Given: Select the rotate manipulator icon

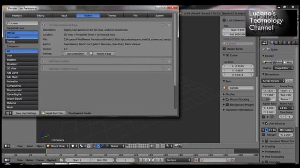Looking at the screenshot, I should (x=103, y=146).
